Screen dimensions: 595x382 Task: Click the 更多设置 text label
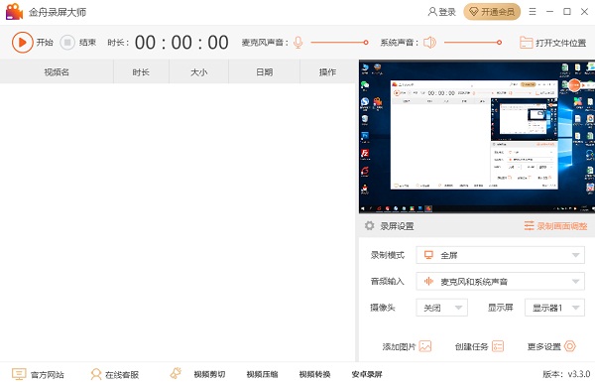(x=544, y=346)
